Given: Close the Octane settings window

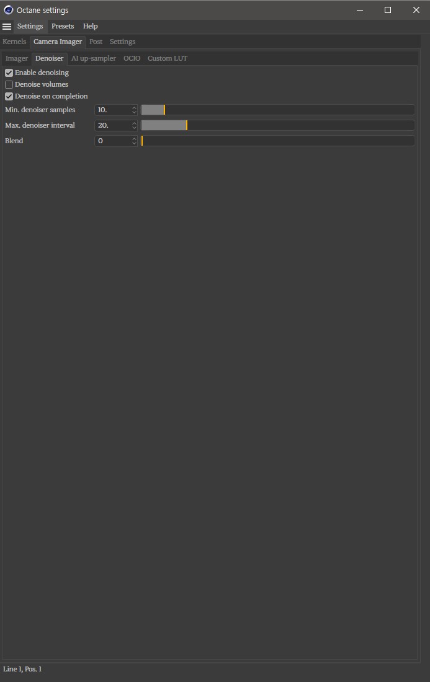Looking at the screenshot, I should (x=416, y=10).
